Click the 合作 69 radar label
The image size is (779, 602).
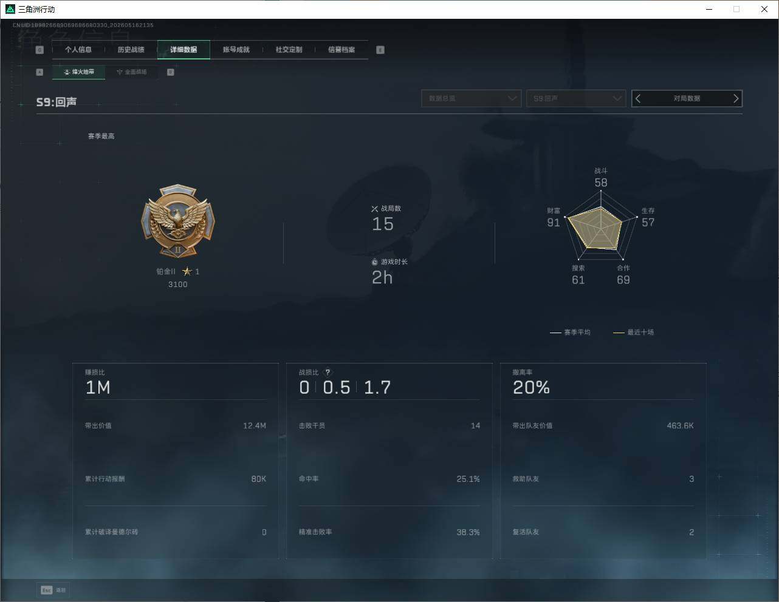point(623,276)
